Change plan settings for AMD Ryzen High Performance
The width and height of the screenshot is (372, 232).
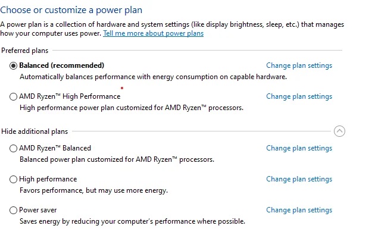(299, 96)
